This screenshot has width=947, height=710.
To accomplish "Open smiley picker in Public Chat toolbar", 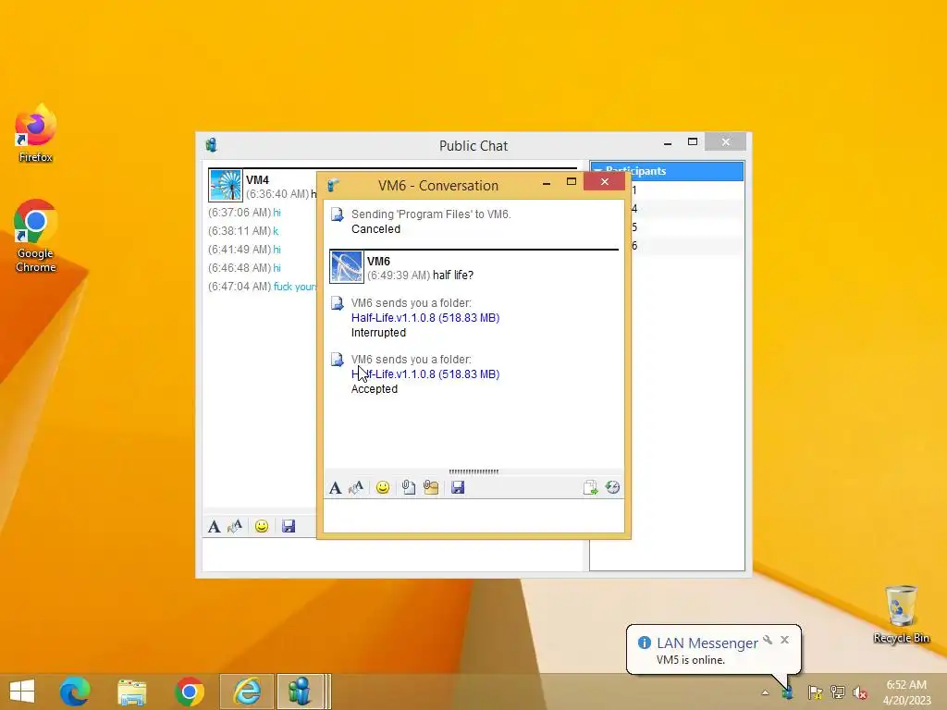I will 262,526.
